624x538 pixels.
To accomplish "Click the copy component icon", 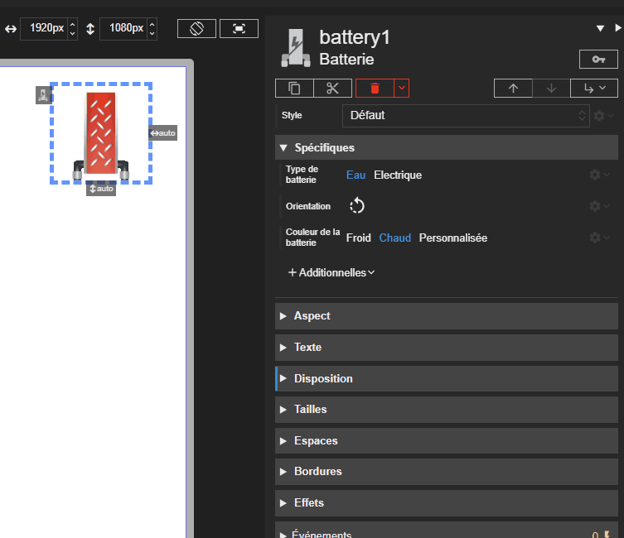I will [294, 89].
